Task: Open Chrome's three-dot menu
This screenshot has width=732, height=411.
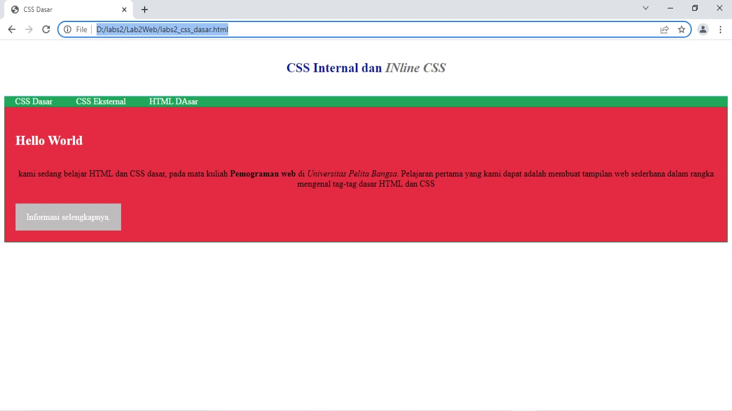Action: 720,29
